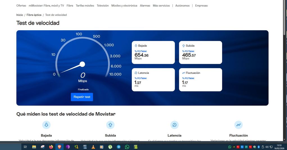The height and width of the screenshot is (150, 287).
Task: Select the Alarmas navigation item
Action: point(145,6)
